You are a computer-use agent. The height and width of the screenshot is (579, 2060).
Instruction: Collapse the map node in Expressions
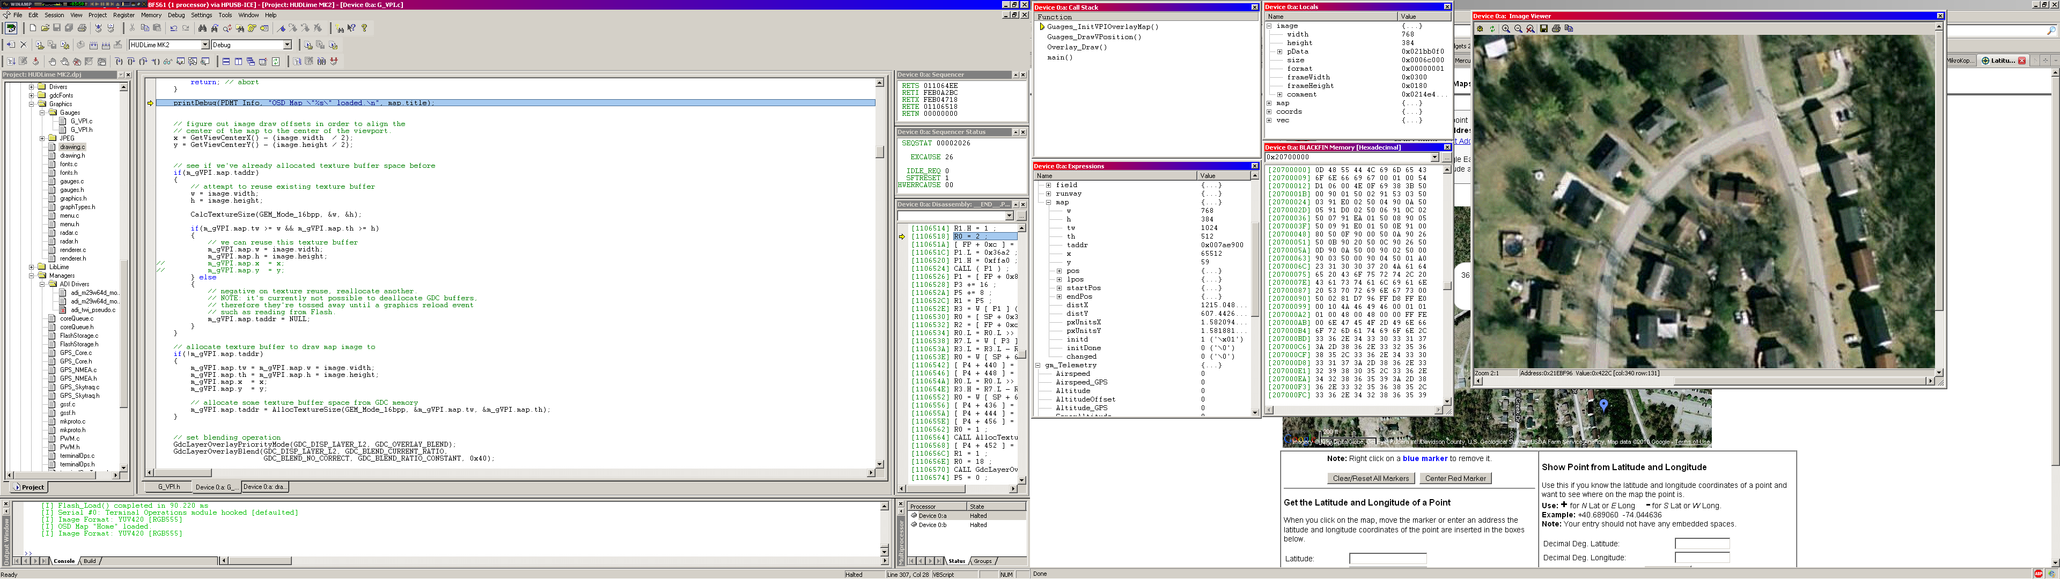pyautogui.click(x=1048, y=202)
